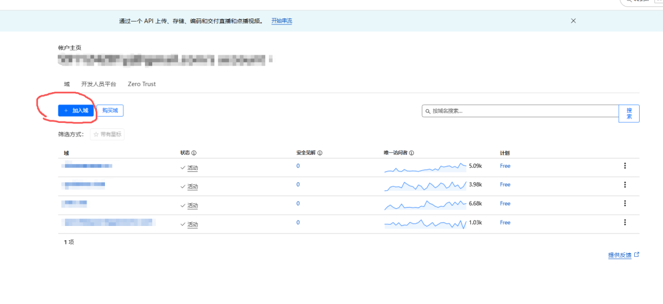Click the 购买域 button
The image size is (663, 304).
tap(112, 111)
